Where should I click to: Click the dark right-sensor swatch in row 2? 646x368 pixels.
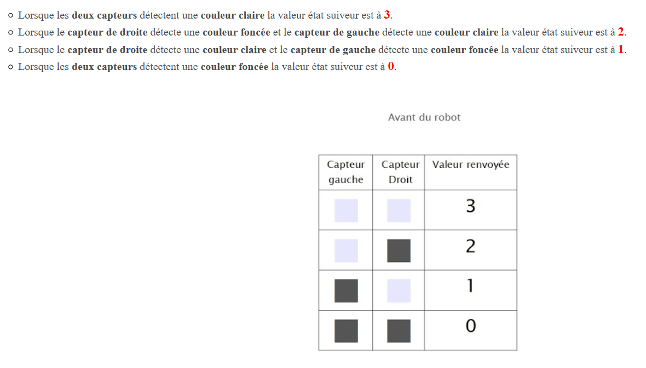pos(399,250)
